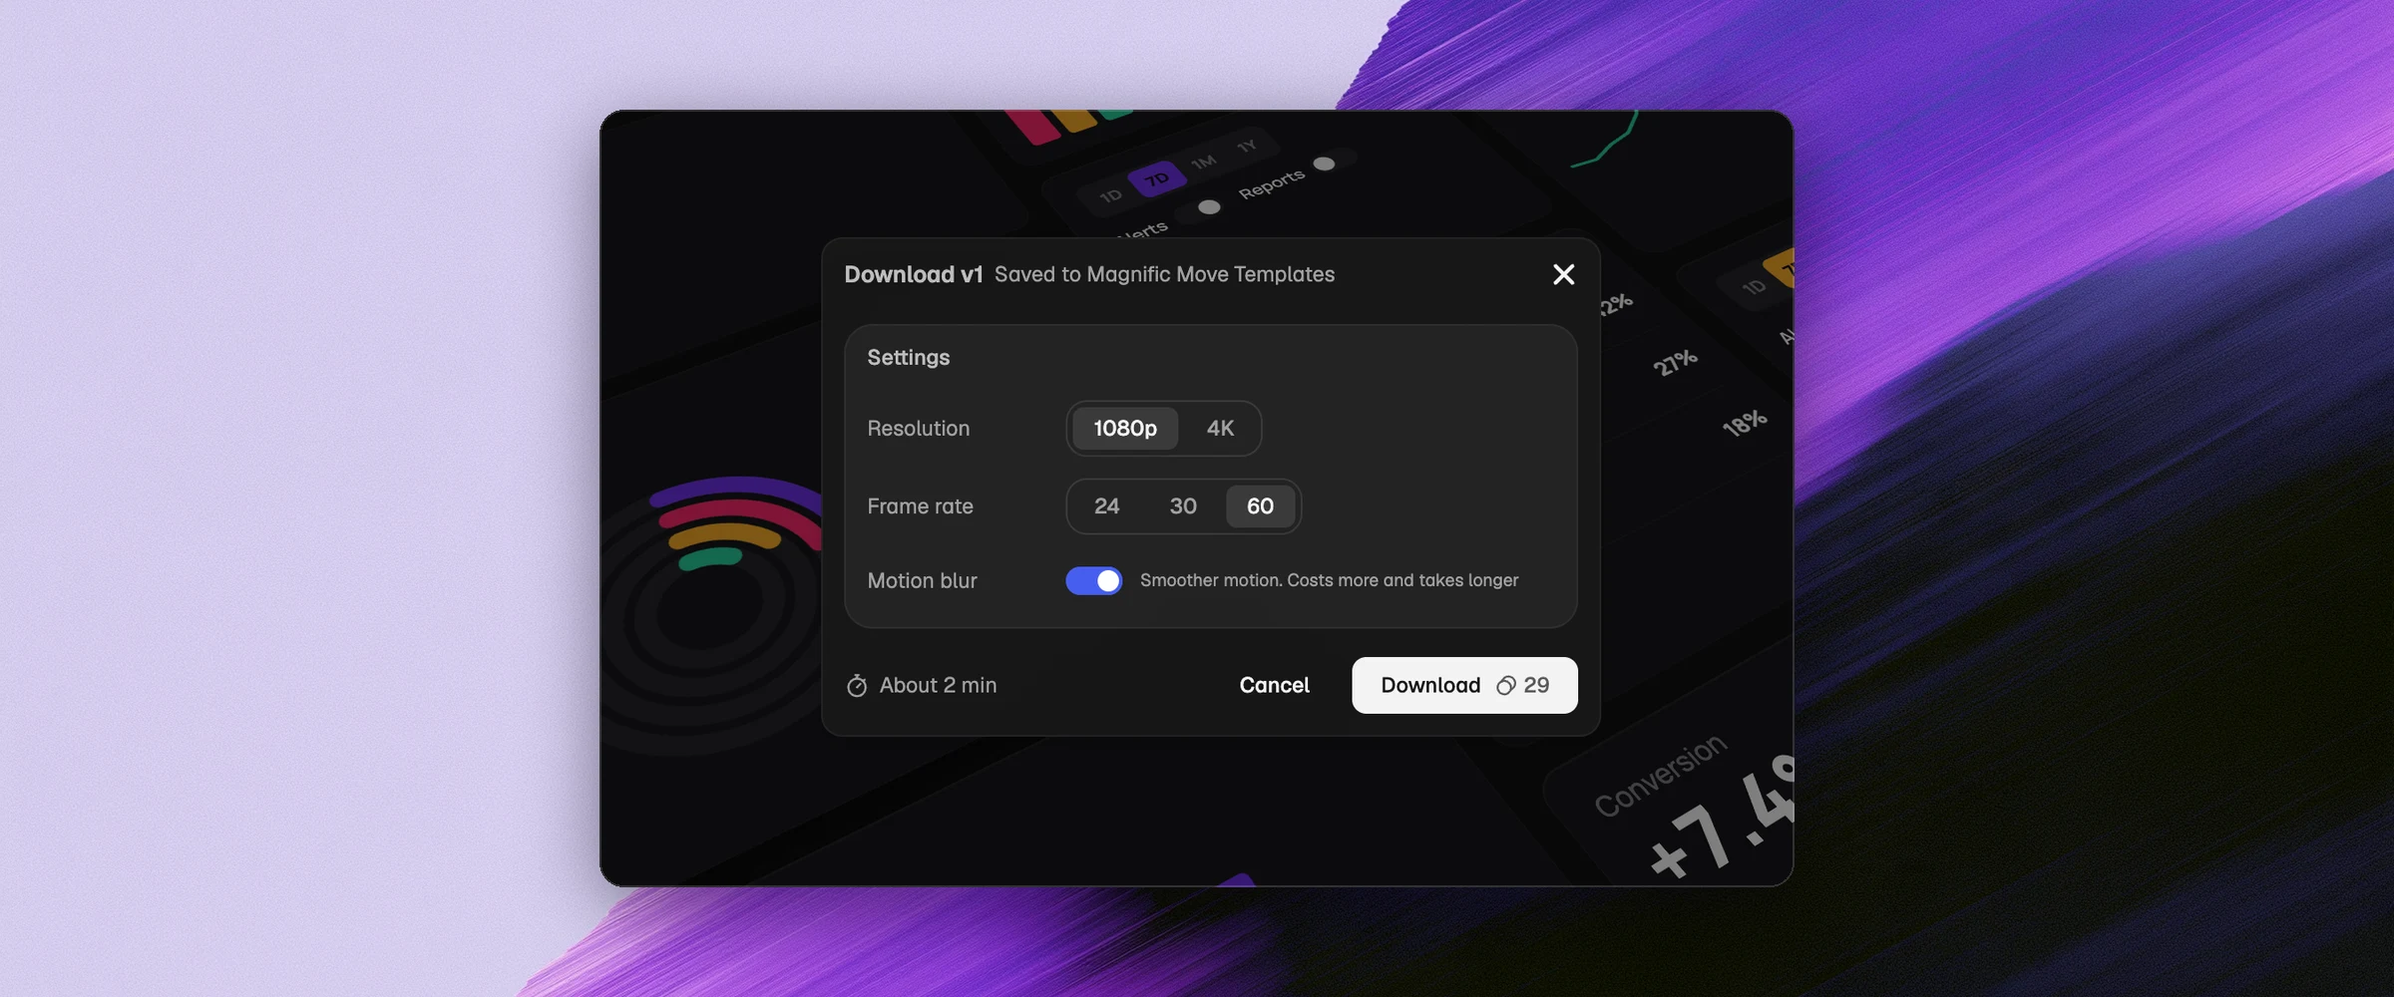Viewport: 2394px width, 997px height.
Task: Click the 'About 2 min' estimate text
Action: pyautogui.click(x=938, y=685)
